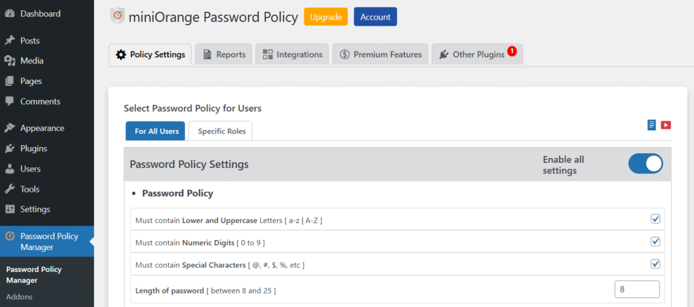Click the miniOrange shield logo icon
Viewport: 694px width, 307px height.
click(x=117, y=17)
